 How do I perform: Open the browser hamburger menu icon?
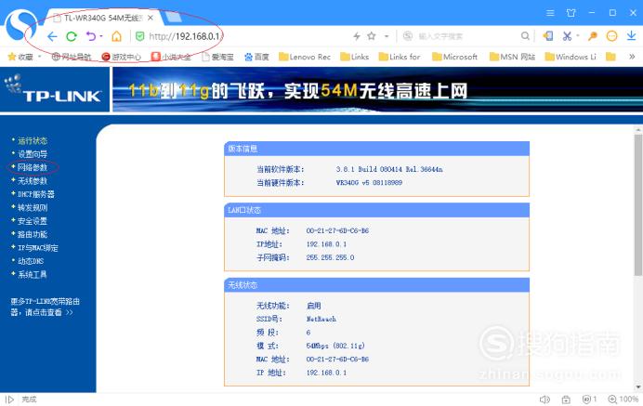550,13
